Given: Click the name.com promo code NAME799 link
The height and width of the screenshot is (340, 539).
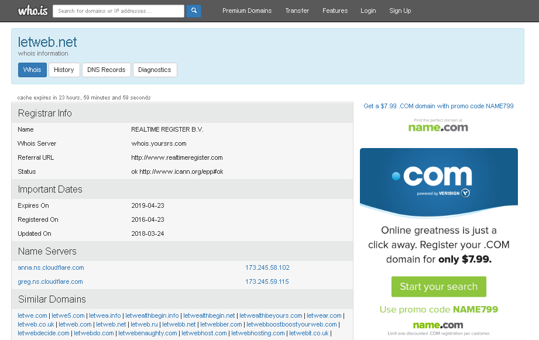Looking at the screenshot, I should [x=438, y=106].
